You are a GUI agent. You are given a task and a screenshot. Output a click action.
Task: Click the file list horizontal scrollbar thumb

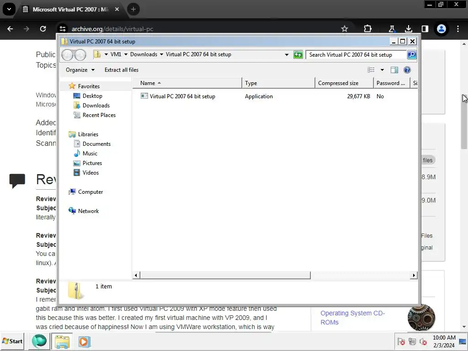[x=225, y=275]
